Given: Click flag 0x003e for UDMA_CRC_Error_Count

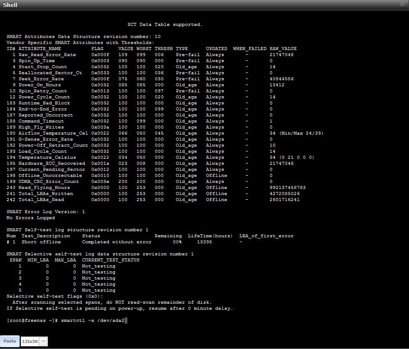Looking at the screenshot, I should tap(100, 182).
